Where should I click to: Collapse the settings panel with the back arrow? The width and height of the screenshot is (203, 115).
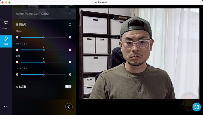(x=69, y=107)
